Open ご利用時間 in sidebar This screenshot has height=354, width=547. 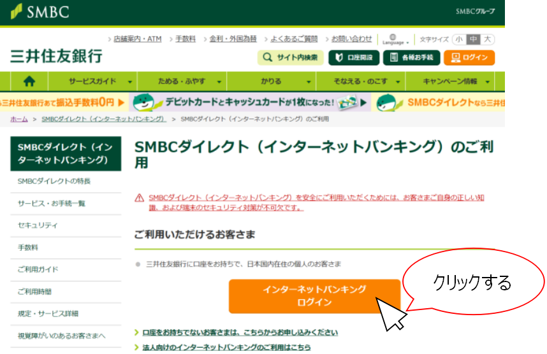[x=66, y=292]
